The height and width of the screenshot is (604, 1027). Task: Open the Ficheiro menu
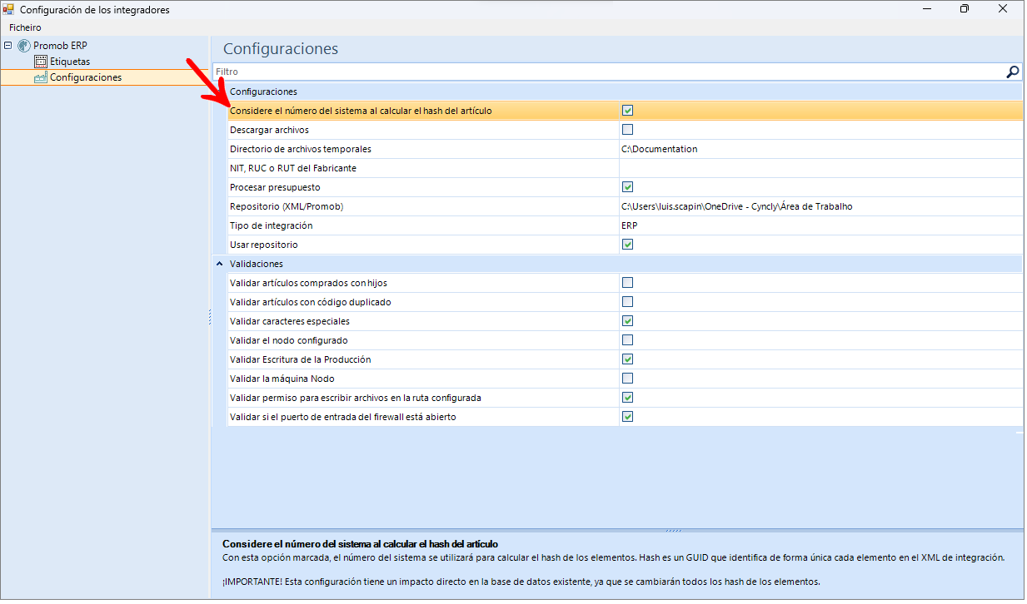(x=25, y=27)
